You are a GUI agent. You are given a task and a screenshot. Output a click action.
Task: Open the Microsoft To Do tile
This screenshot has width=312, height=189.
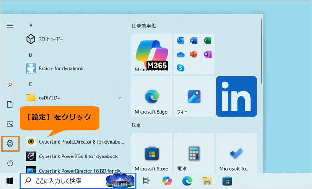pos(236,153)
